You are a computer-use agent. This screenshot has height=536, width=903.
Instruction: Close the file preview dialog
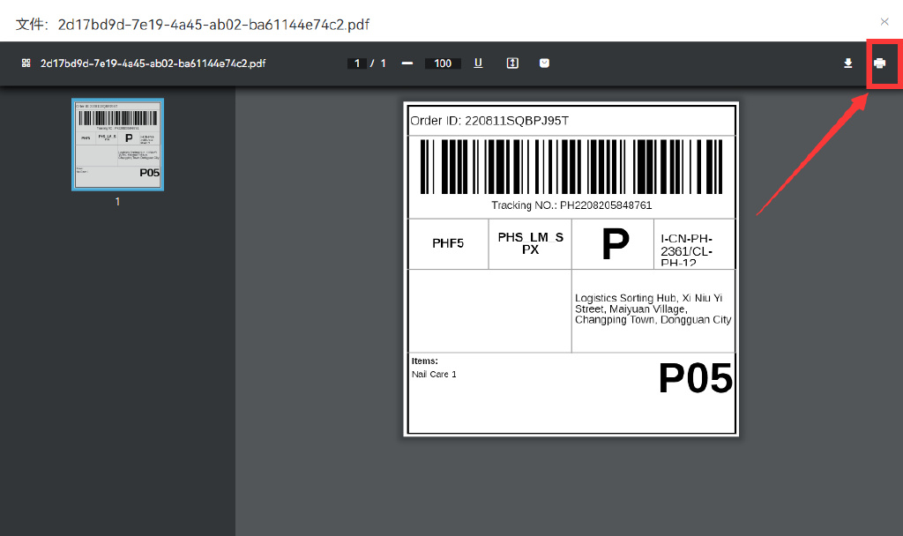884,22
